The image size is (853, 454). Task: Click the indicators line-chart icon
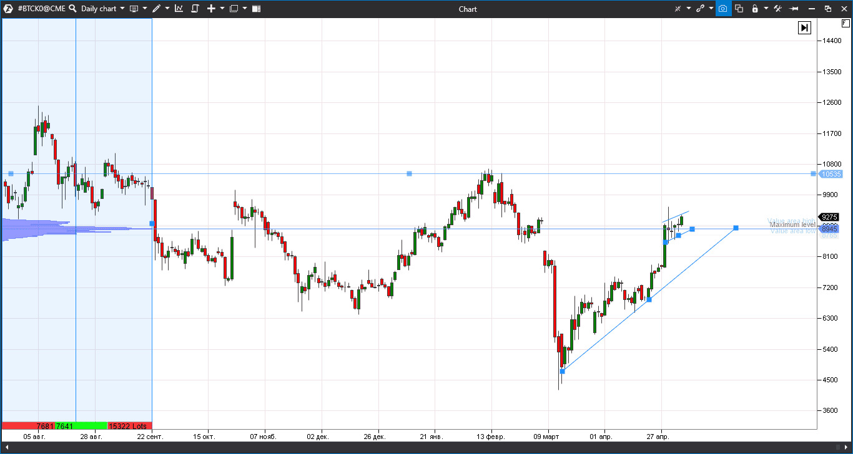(x=179, y=9)
